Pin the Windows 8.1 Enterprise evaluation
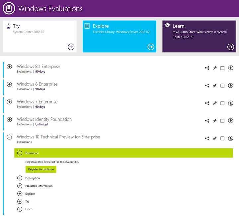This screenshot has width=239, height=216. [215, 68]
